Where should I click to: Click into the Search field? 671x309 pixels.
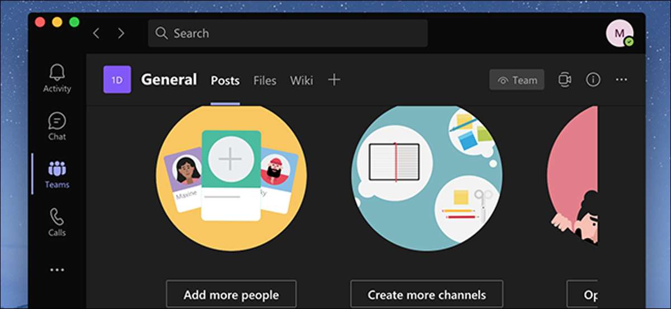point(288,34)
